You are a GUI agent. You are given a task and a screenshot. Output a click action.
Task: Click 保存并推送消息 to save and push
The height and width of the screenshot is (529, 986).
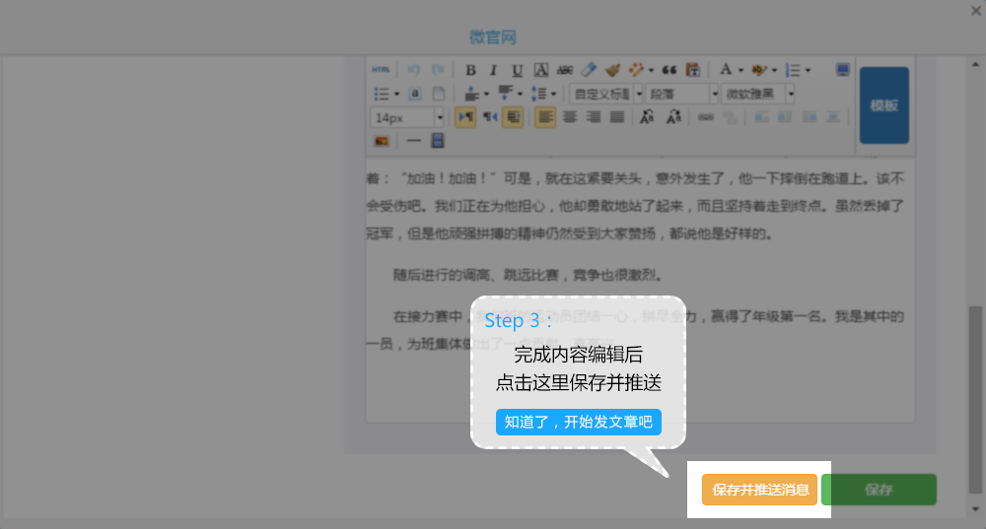(x=760, y=490)
